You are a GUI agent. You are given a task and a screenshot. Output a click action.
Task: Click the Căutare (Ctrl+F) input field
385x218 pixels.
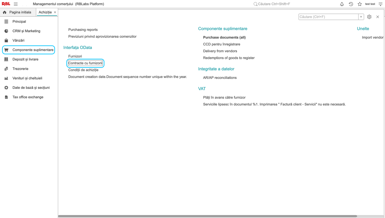328,17
